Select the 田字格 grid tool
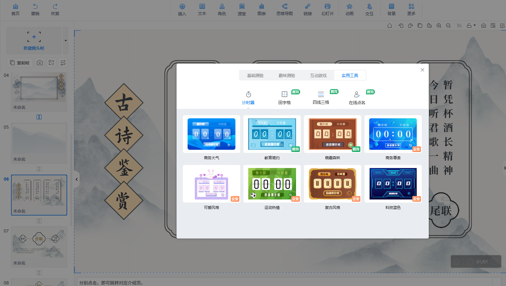The height and width of the screenshot is (286, 506). [x=284, y=98]
